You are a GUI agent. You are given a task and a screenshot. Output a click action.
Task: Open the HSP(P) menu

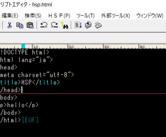point(59,16)
